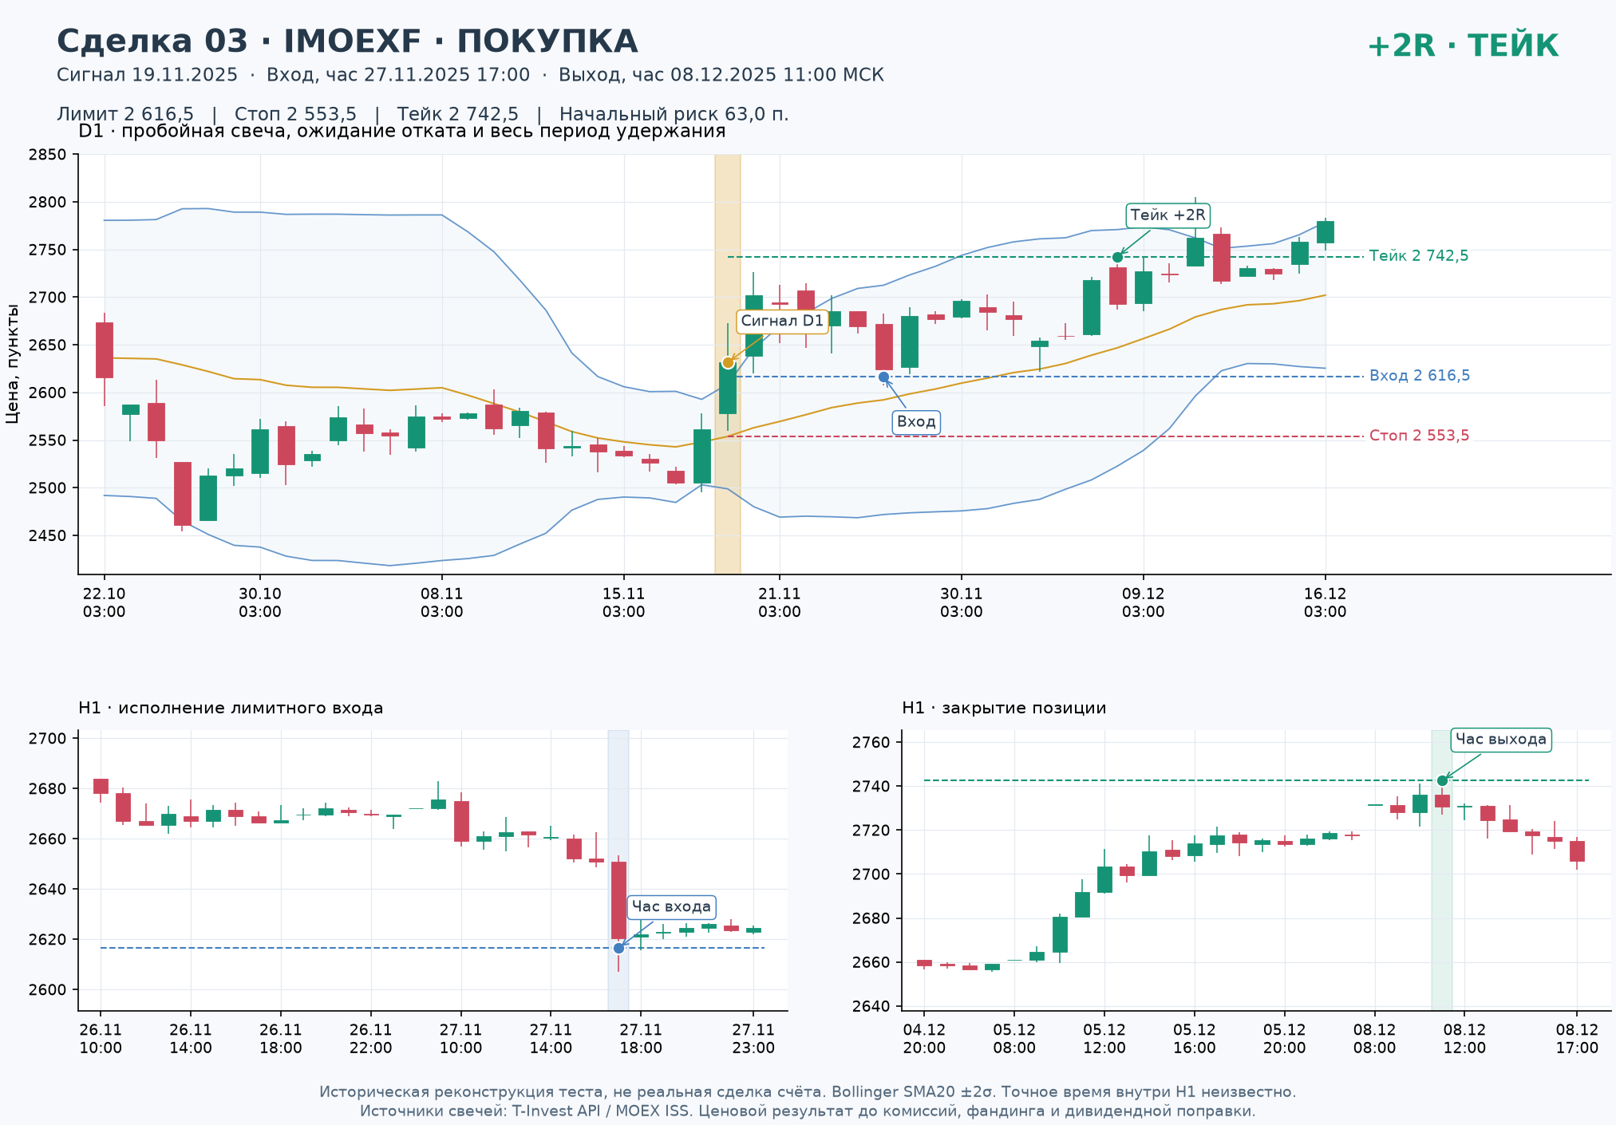Image resolution: width=1616 pixels, height=1125 pixels.
Task: Click the shaded blue entry-hour band
Action: pyautogui.click(x=618, y=870)
